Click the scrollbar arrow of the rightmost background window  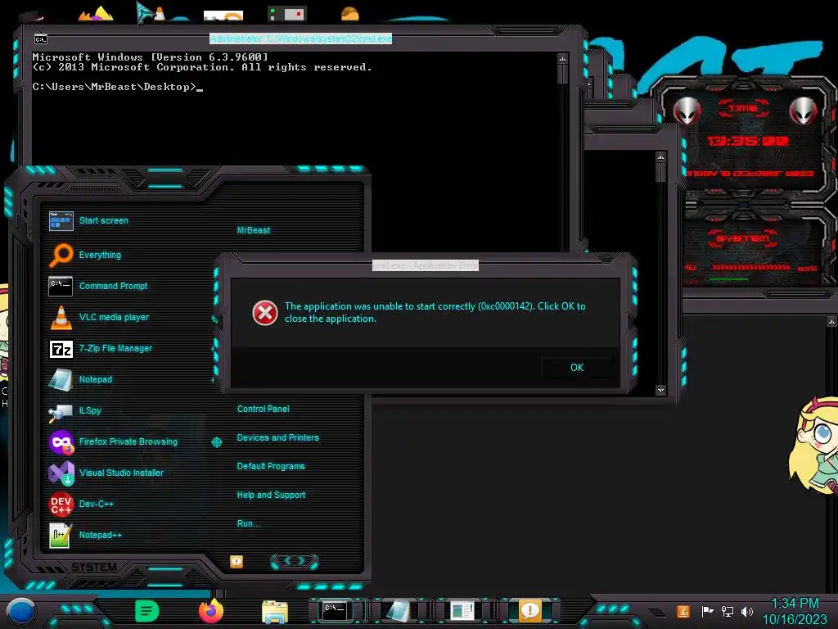[831, 321]
